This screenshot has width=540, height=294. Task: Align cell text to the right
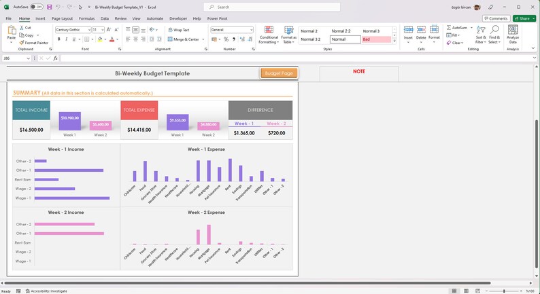pos(144,39)
